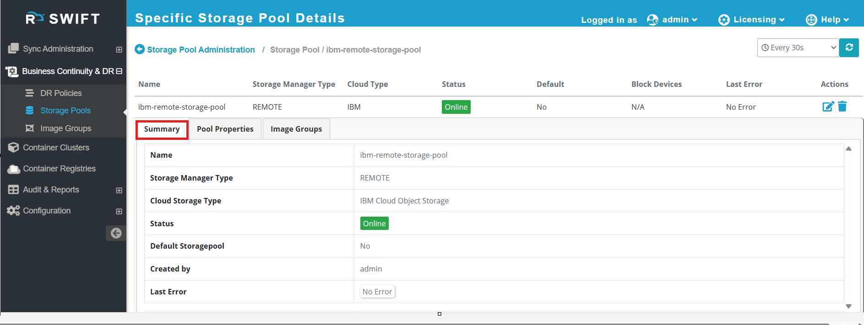
Task: Click the summary scroll up arrow
Action: [x=848, y=149]
